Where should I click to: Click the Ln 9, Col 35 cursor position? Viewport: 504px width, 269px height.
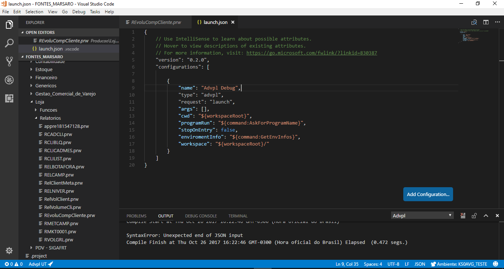click(x=347, y=264)
